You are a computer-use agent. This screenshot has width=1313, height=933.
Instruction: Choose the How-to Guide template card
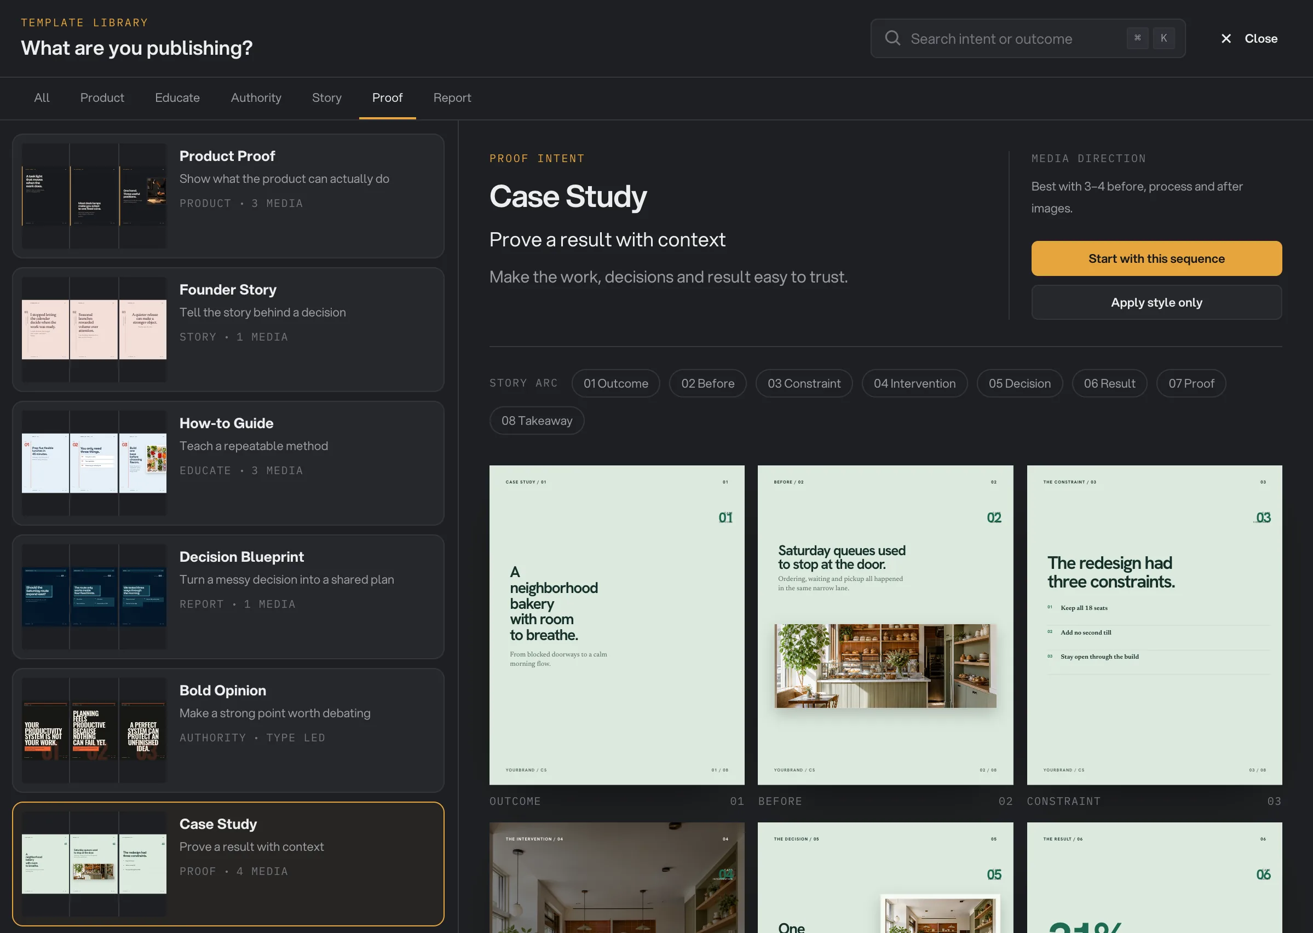[228, 463]
